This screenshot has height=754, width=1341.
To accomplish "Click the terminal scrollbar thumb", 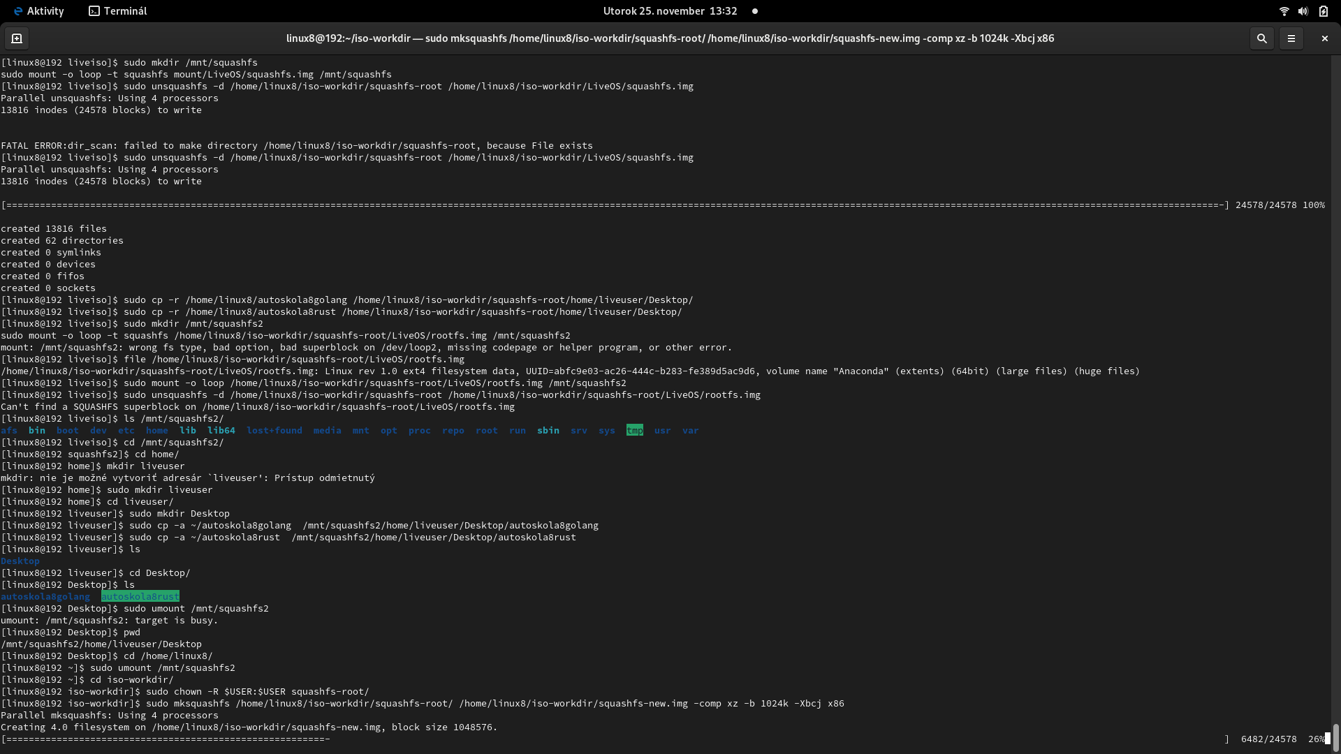I will coord(1335,737).
